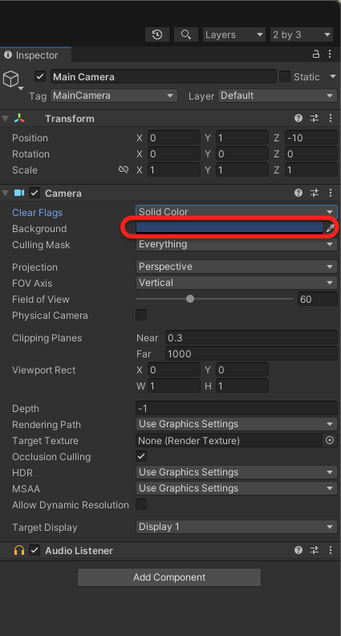
Task: Click the Add Component button
Action: 169,577
